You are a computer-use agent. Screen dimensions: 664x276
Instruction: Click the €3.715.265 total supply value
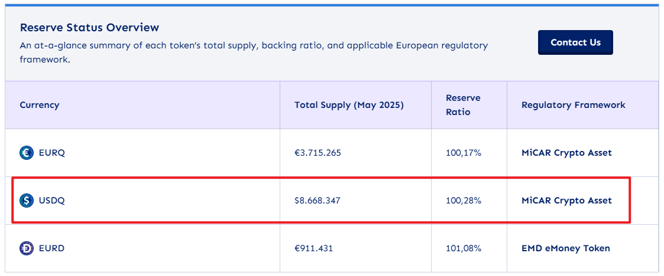(x=318, y=153)
